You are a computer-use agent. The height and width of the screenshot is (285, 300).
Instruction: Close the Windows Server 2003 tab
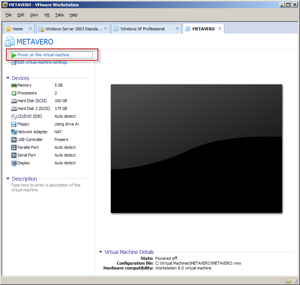pos(106,28)
